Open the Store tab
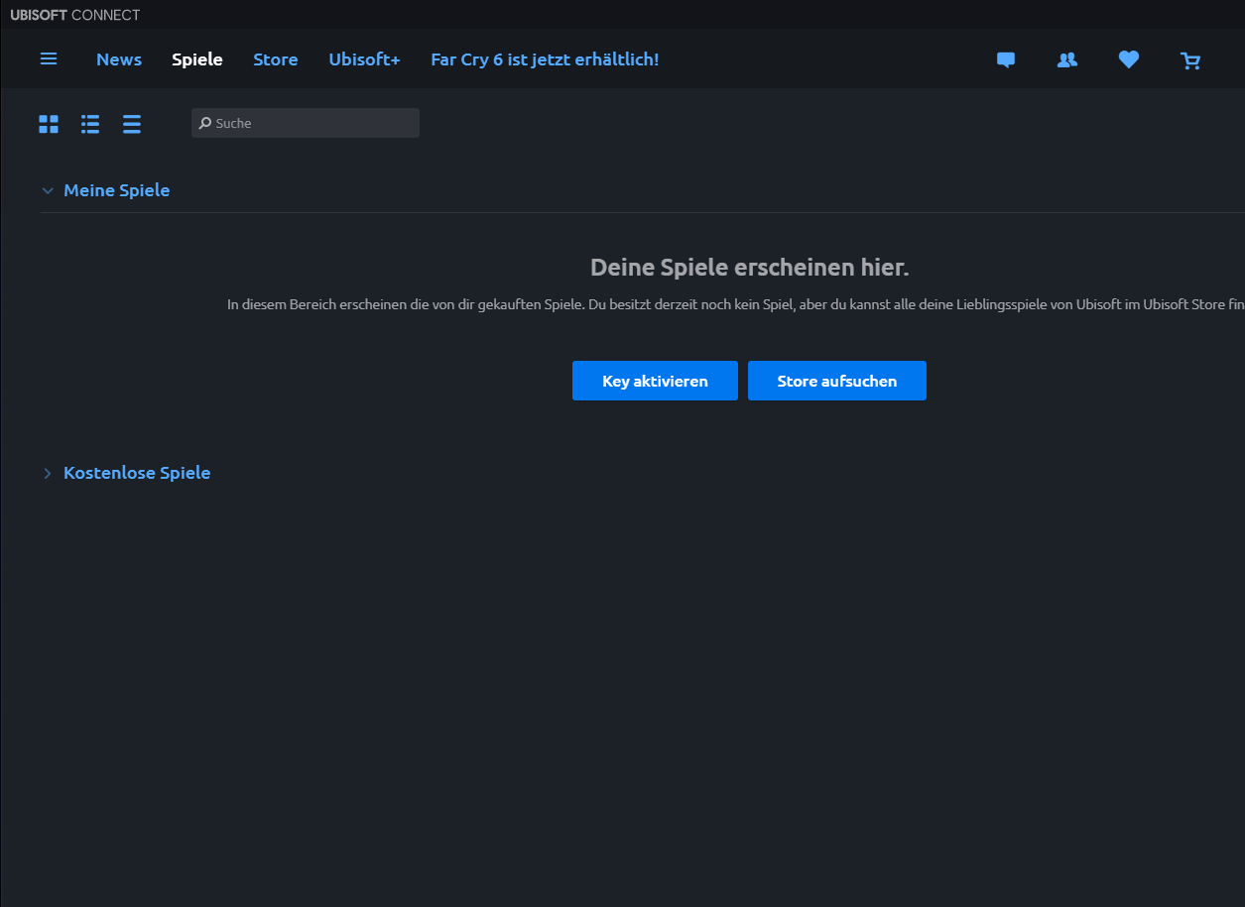 276,59
